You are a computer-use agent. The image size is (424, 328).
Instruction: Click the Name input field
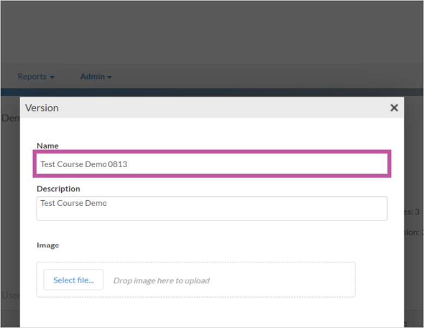(x=212, y=164)
